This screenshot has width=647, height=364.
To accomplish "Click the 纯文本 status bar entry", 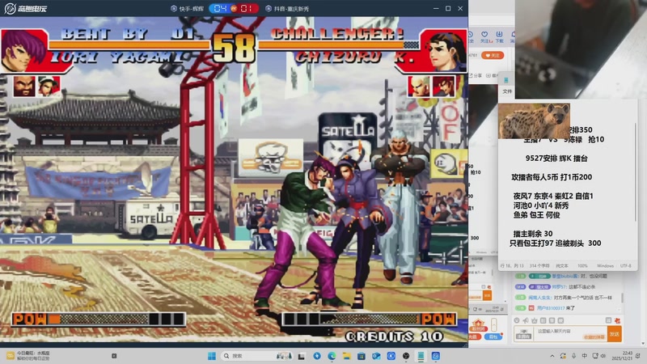I will [x=561, y=266].
